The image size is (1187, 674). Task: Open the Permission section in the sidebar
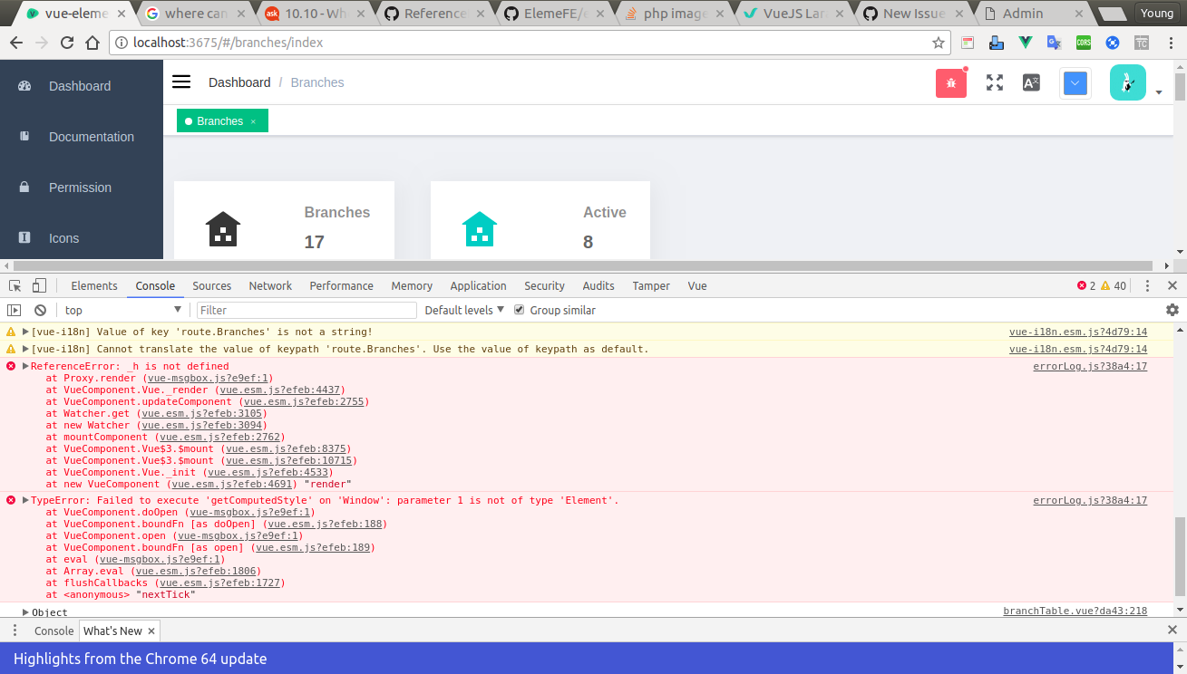tap(80, 188)
